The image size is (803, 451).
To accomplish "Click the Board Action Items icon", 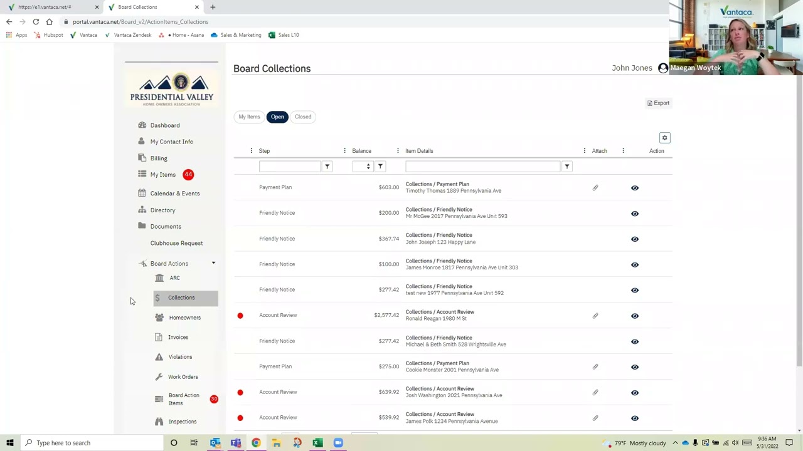I will [x=159, y=399].
